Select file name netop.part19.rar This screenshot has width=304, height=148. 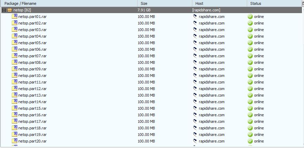32,135
